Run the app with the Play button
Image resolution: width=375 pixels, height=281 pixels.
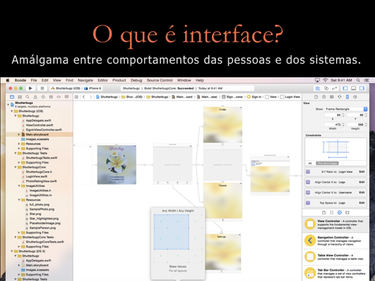[x=30, y=88]
